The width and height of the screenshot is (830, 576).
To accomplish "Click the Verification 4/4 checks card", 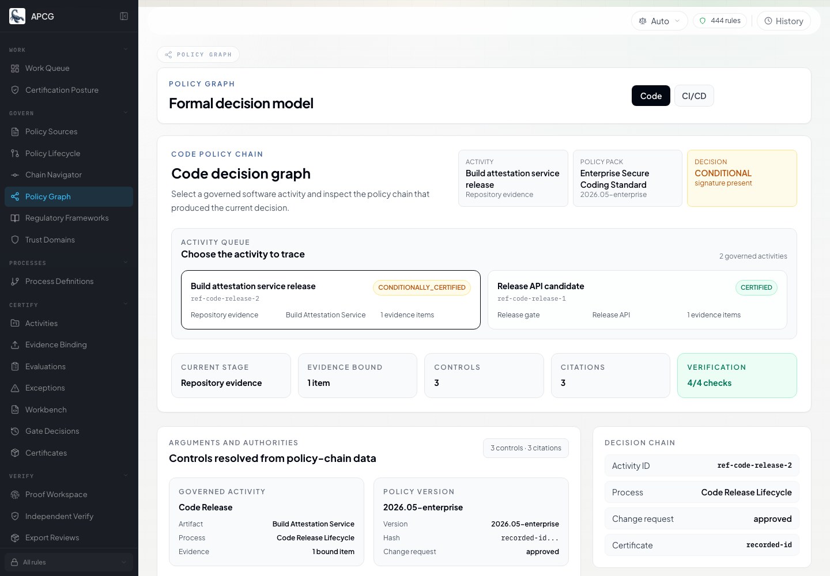I will (737, 376).
